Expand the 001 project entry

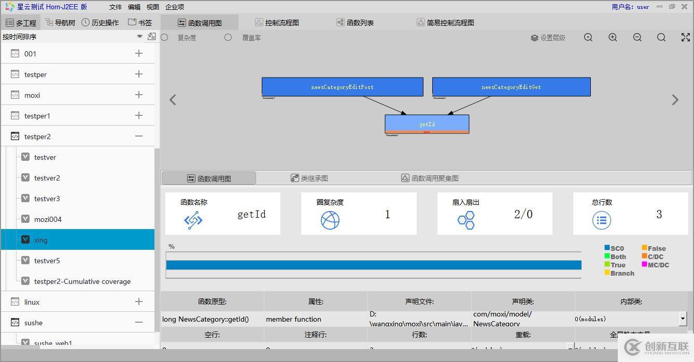(138, 53)
